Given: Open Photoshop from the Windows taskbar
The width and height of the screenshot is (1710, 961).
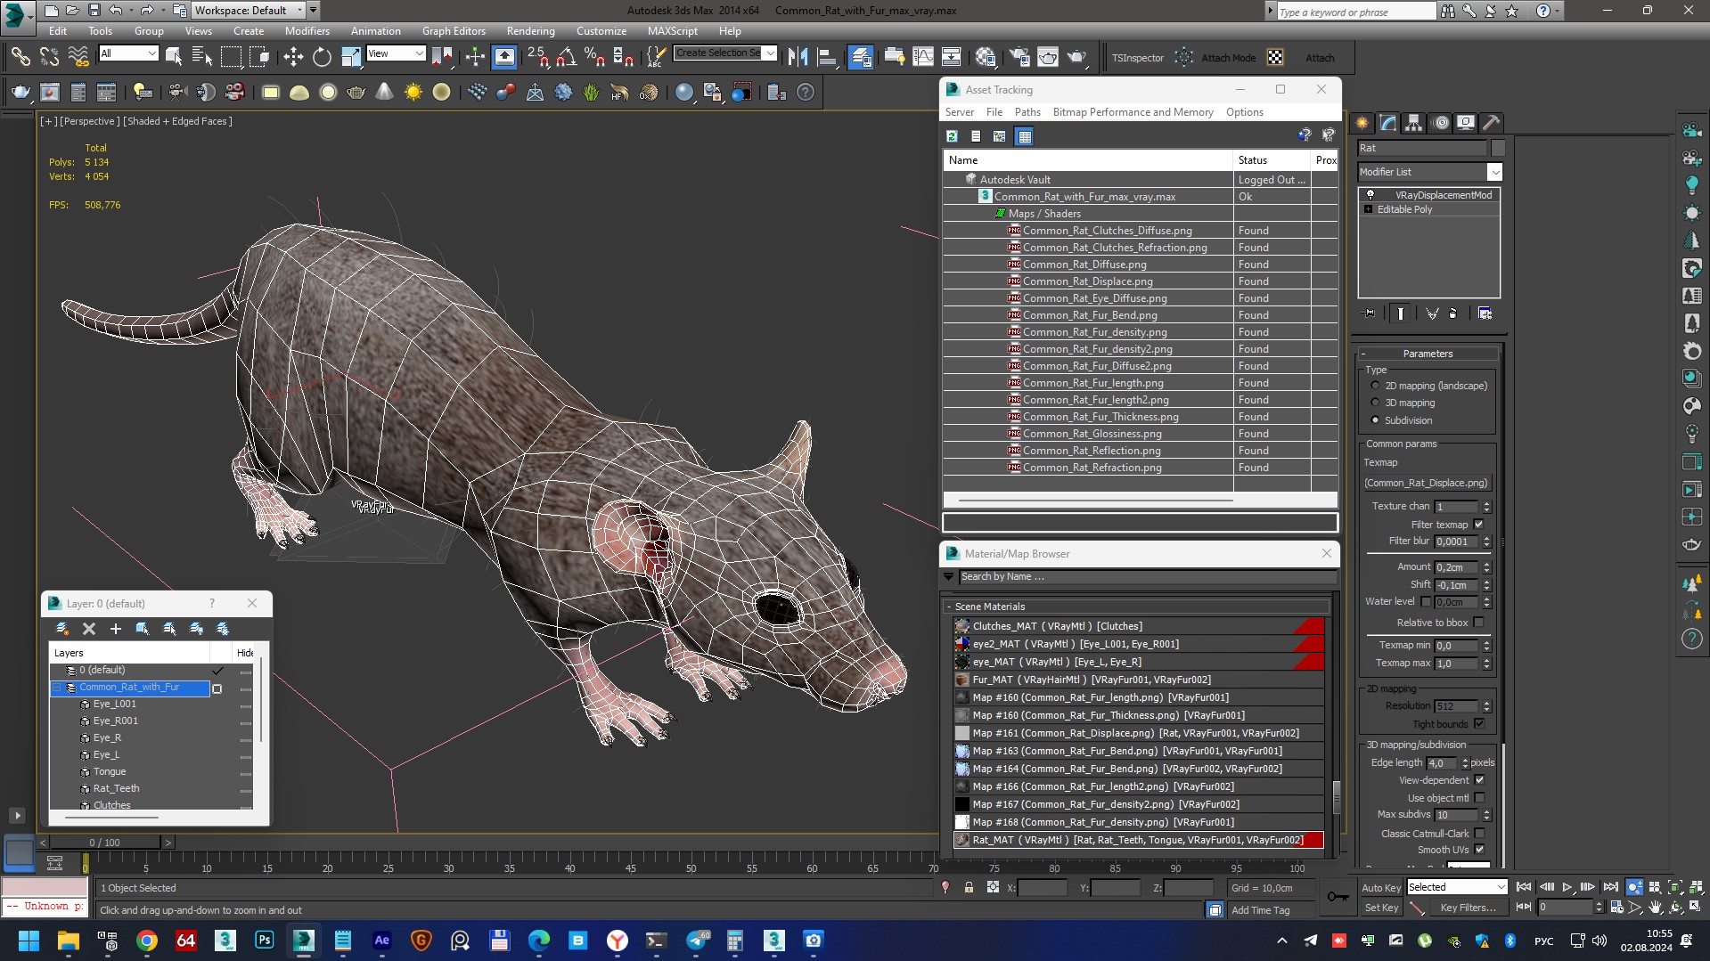Looking at the screenshot, I should point(265,941).
